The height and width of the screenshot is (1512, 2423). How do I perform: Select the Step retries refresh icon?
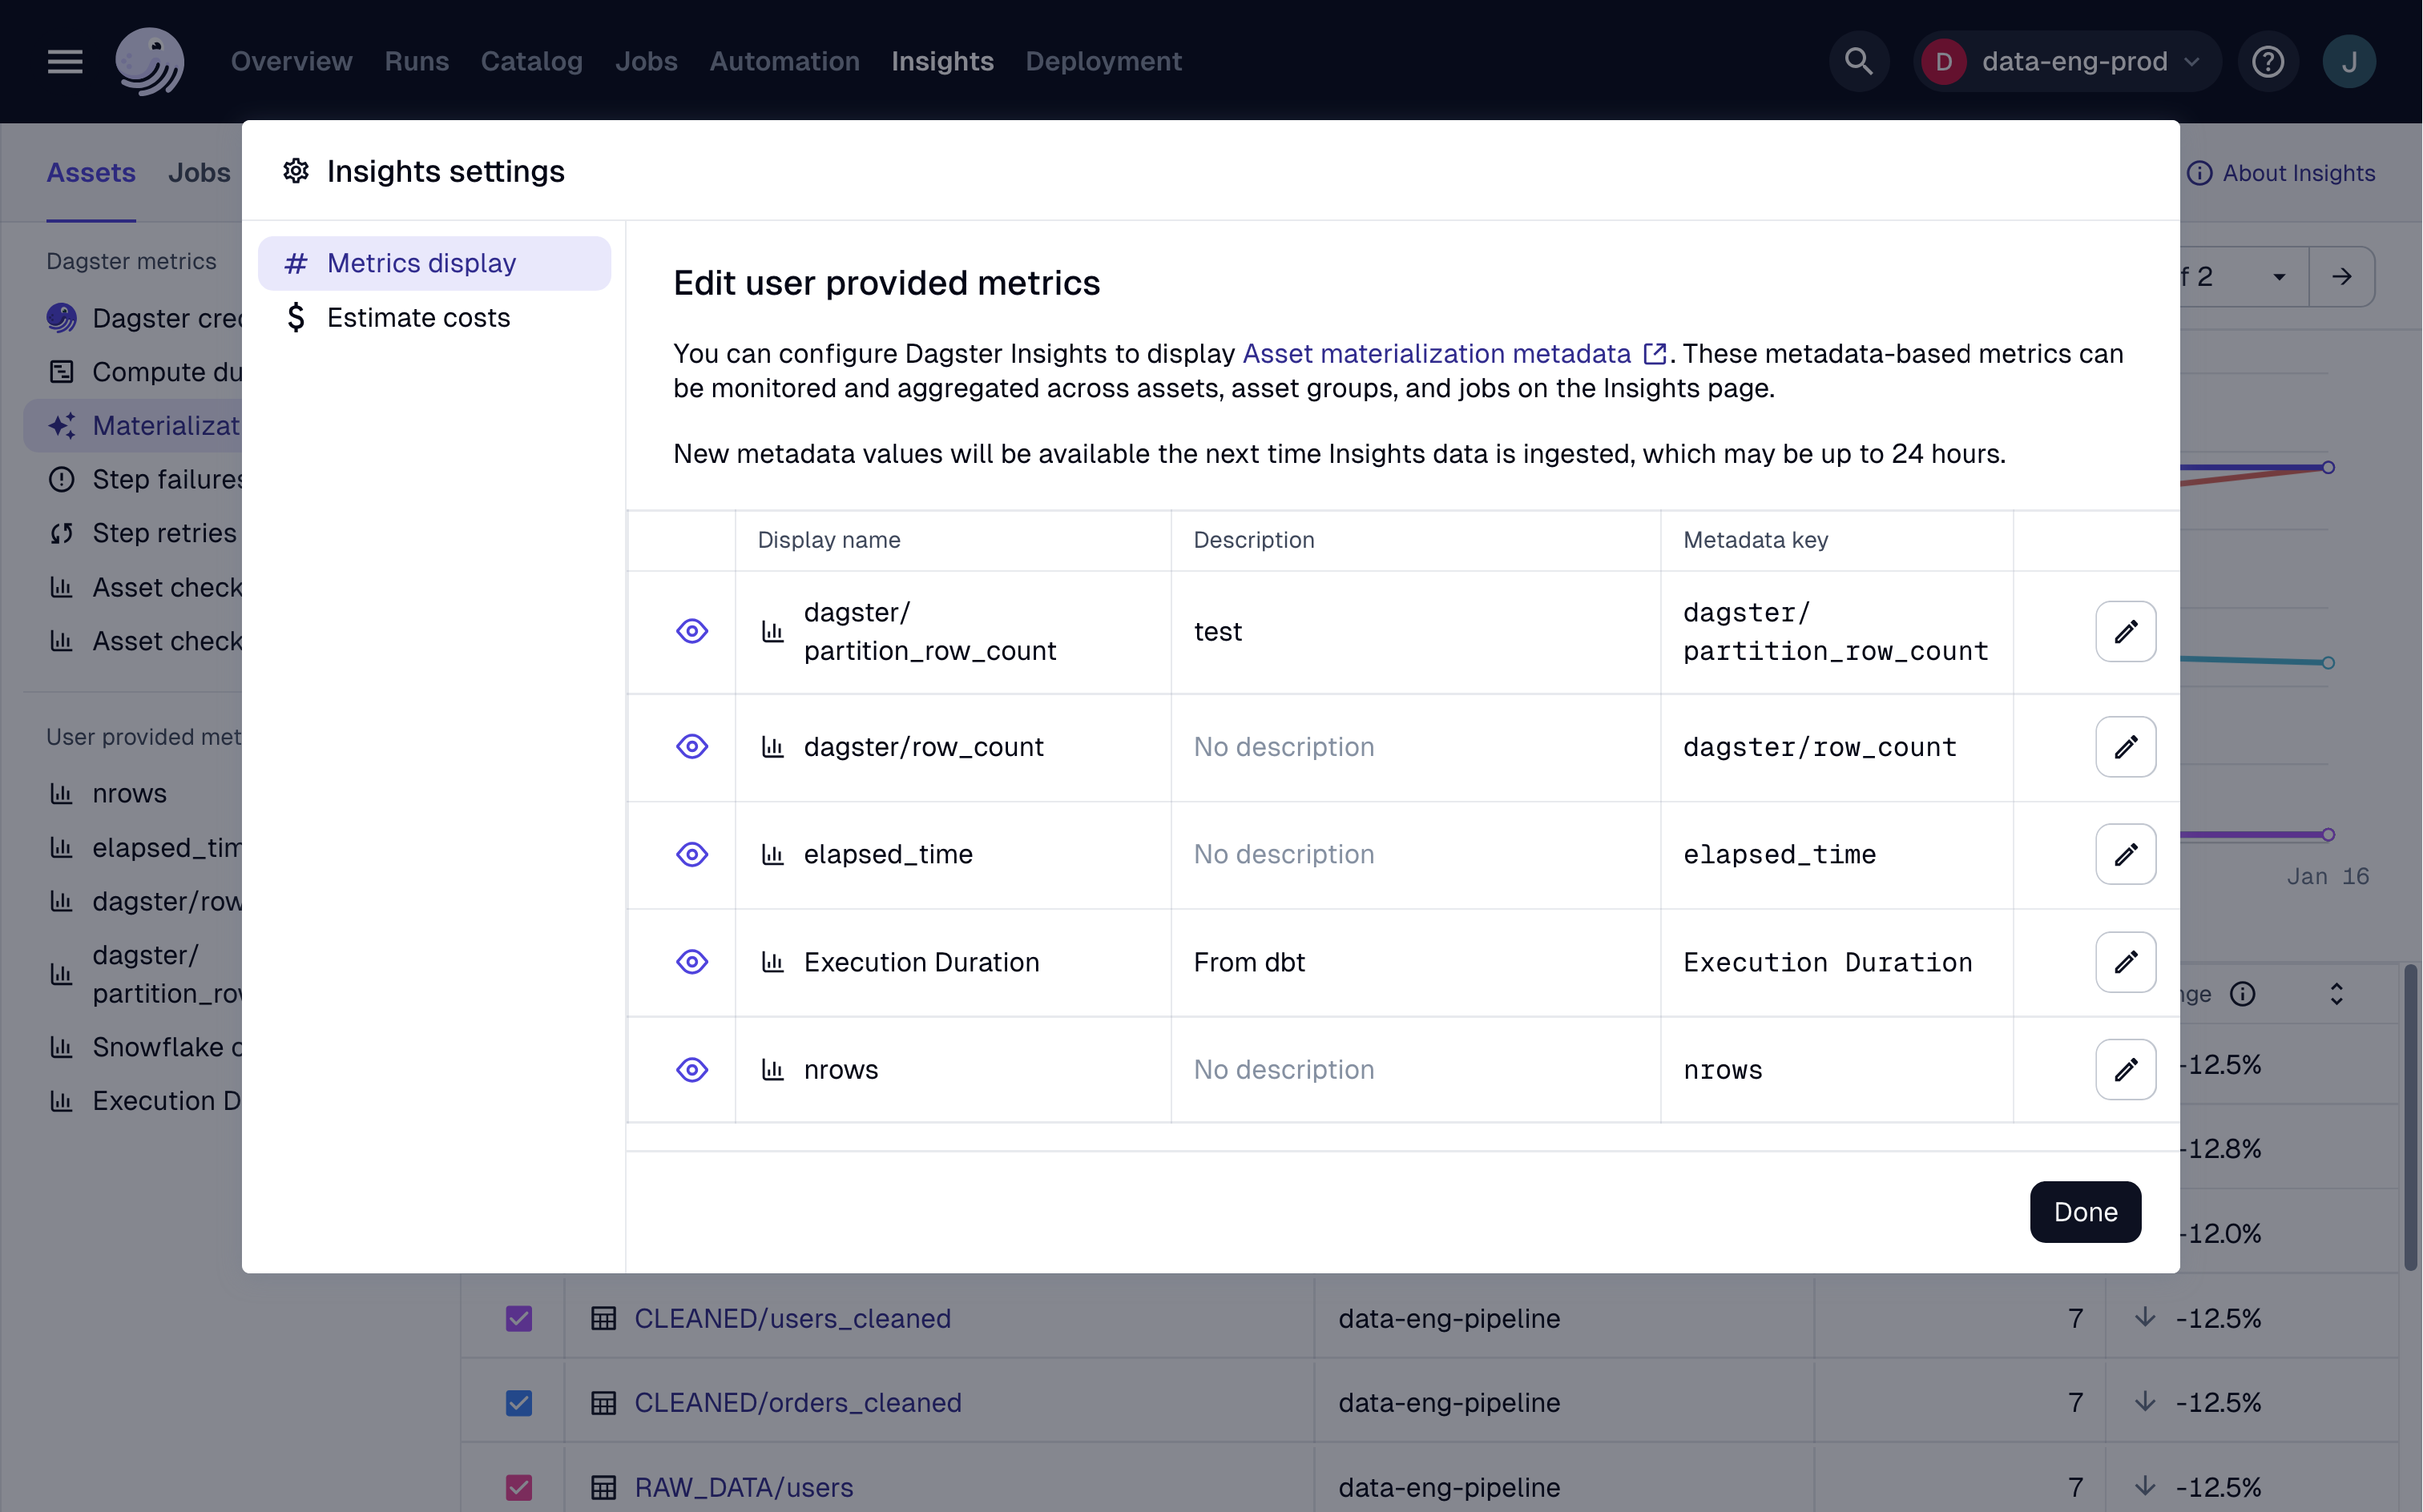(61, 533)
